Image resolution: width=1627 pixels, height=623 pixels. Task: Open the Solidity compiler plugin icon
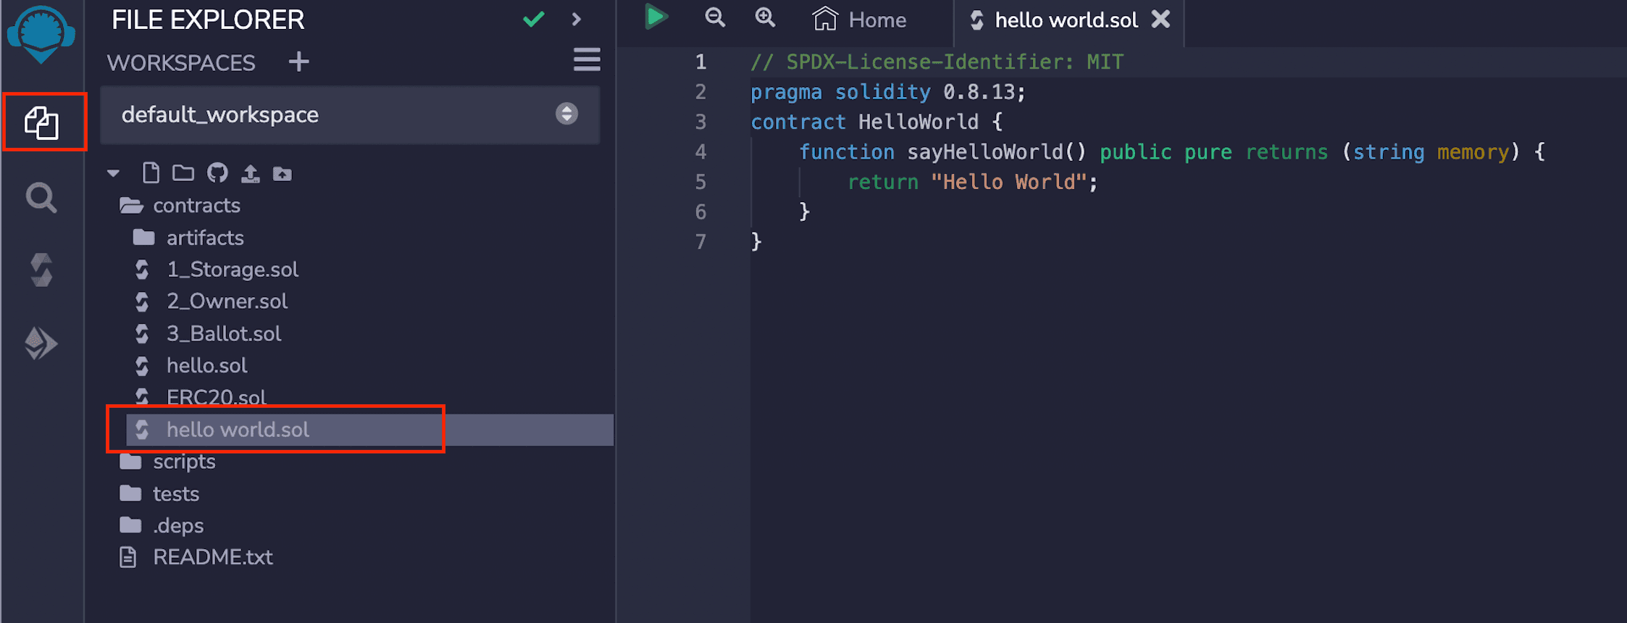[41, 270]
